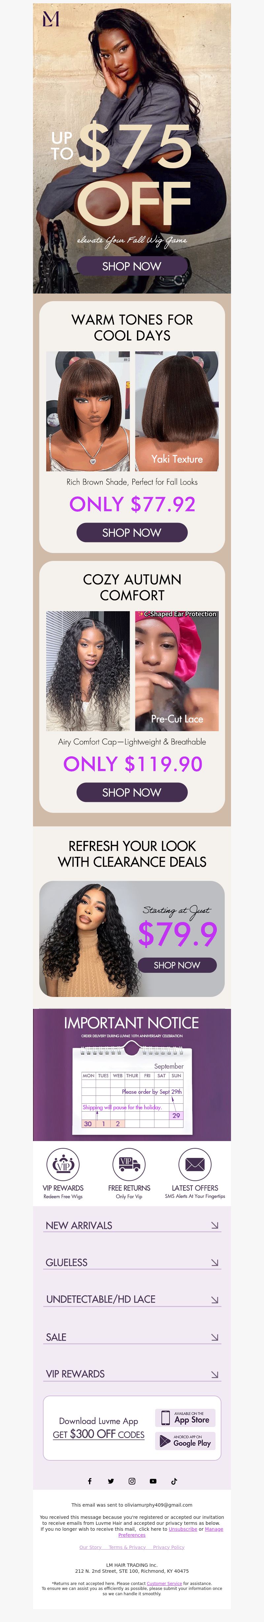
Task: Open the Twitter social icon
Action: tap(111, 1481)
